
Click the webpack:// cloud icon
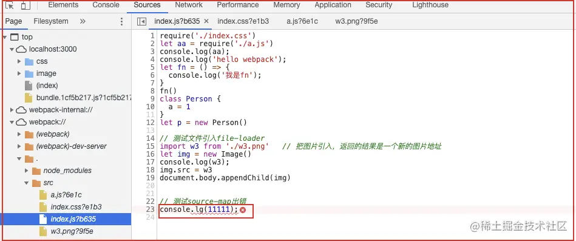click(x=21, y=122)
